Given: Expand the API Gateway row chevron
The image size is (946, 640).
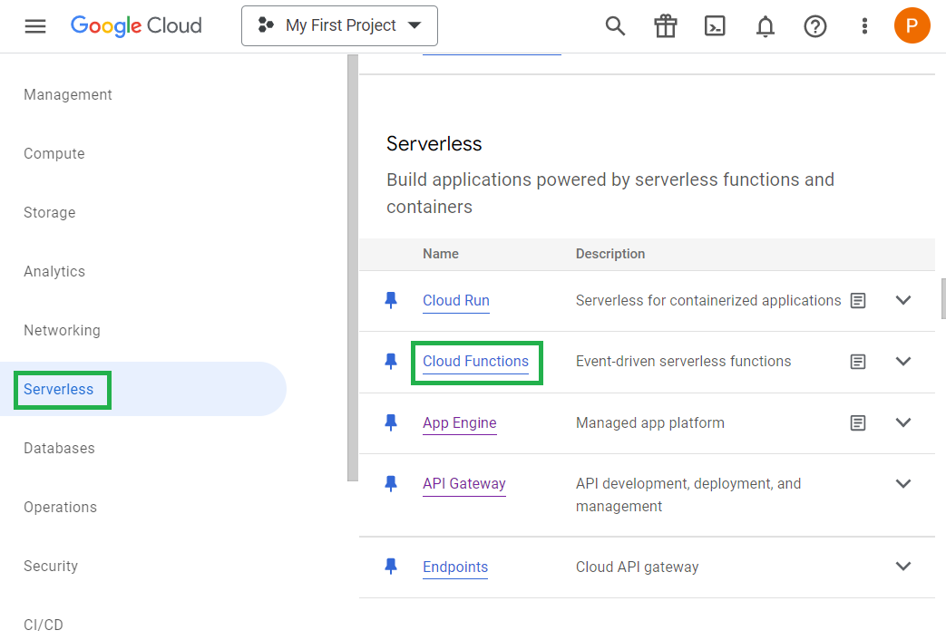Looking at the screenshot, I should pyautogui.click(x=903, y=483).
